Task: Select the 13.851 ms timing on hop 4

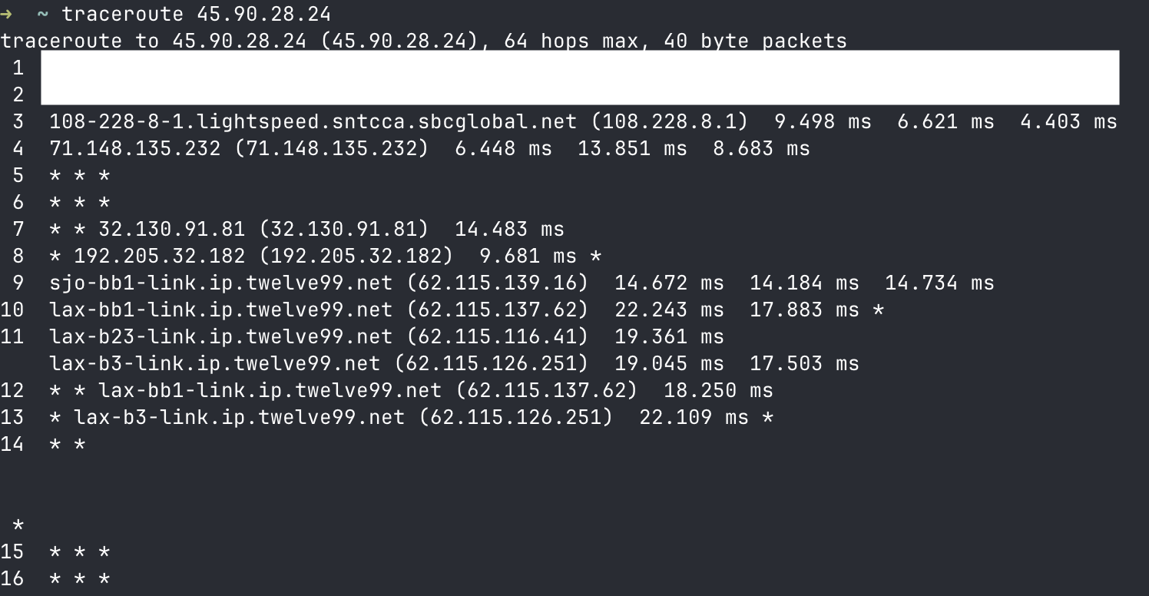Action: click(631, 148)
